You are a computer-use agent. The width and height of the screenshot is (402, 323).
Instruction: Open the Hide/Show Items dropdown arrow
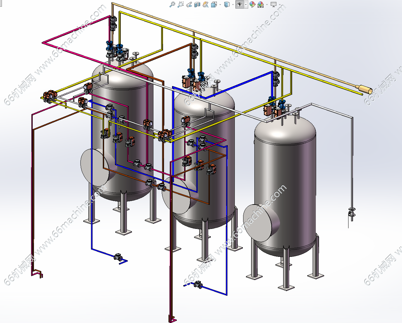coord(246,4)
